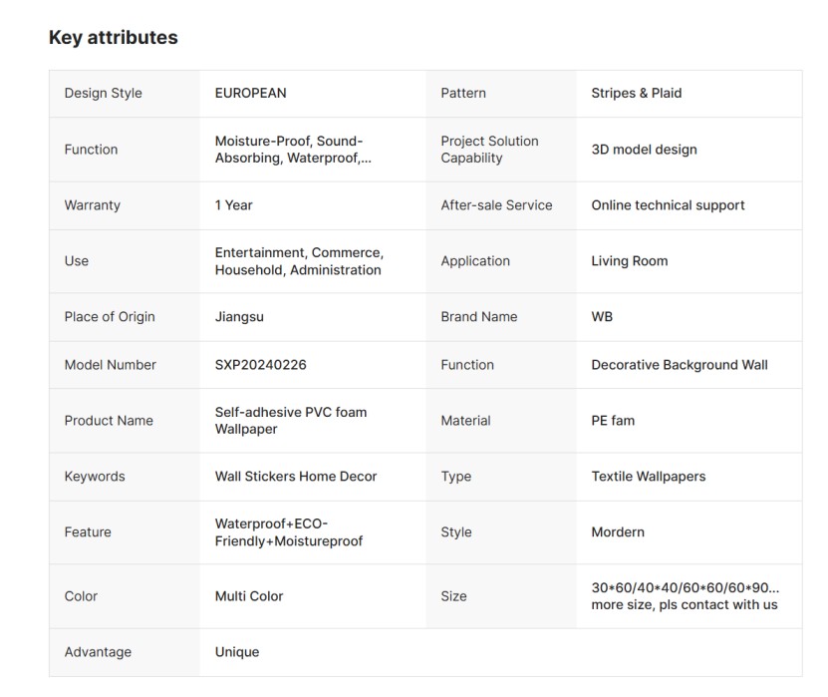
Task: Select the Living Room application value
Action: pyautogui.click(x=629, y=261)
